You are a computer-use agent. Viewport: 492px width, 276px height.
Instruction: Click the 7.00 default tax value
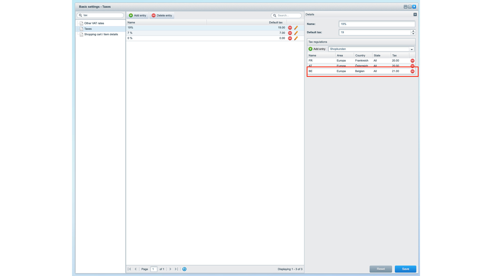click(x=282, y=33)
